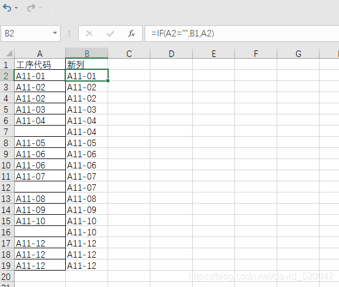Screen dimensions: 339x287
Task: Expand the Name Box dropdown arrow
Action: click(x=55, y=33)
